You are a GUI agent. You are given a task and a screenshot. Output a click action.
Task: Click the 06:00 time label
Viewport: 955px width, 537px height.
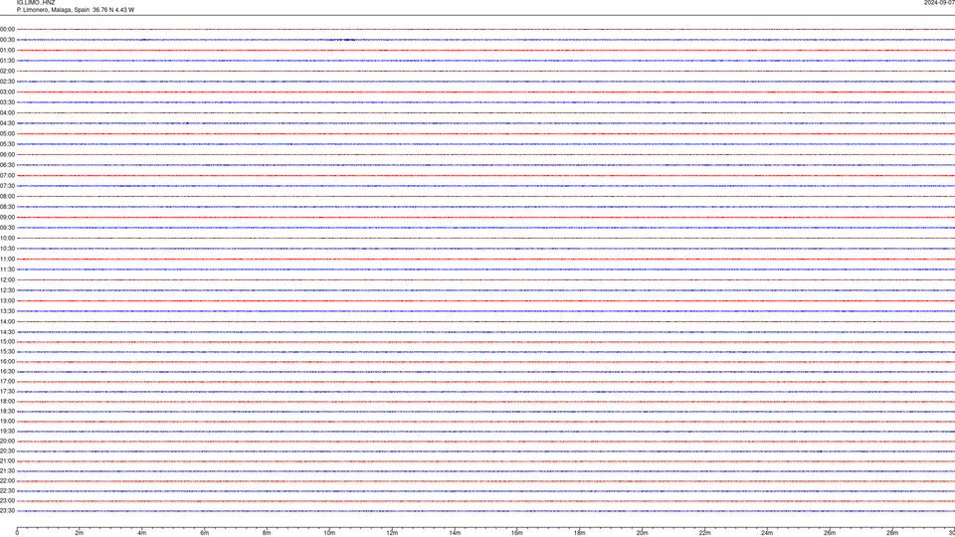click(7, 155)
